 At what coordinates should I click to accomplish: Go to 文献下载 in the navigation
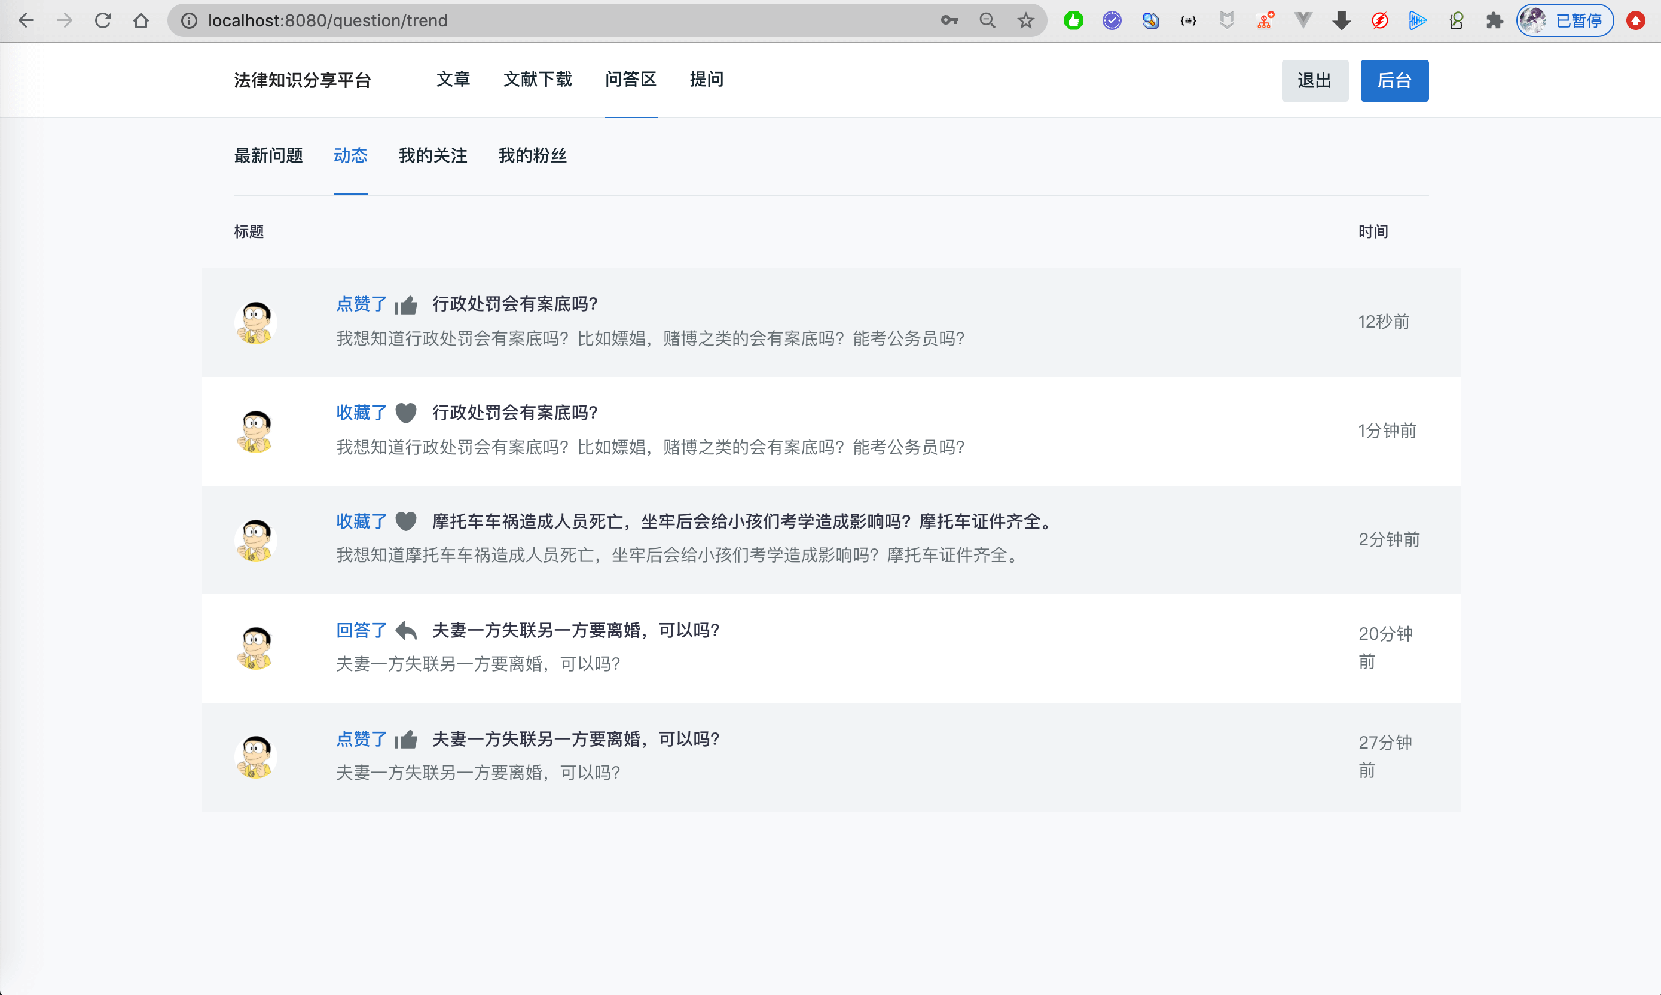click(537, 79)
